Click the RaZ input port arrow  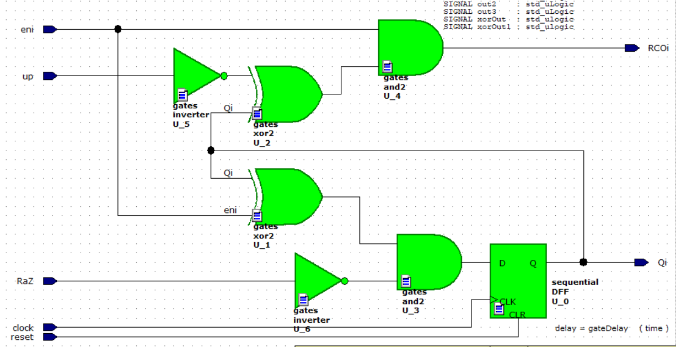pos(50,281)
